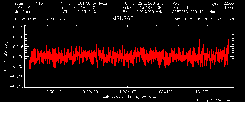This screenshot has height=127, width=250.
Task: Click the Az: 118.5 value
Action: tap(183, 19)
